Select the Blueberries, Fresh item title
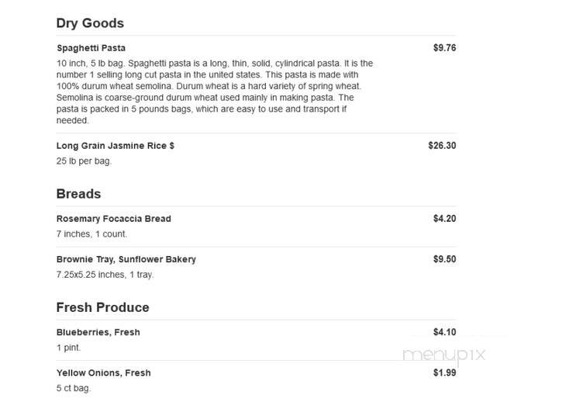The width and height of the screenshot is (583, 419). 98,332
